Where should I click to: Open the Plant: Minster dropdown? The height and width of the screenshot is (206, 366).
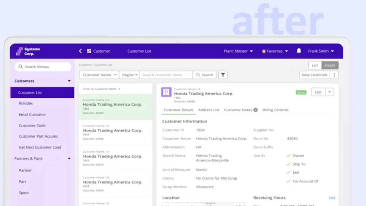point(238,51)
